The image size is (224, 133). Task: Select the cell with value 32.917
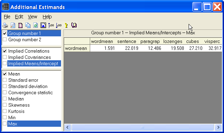213,48
